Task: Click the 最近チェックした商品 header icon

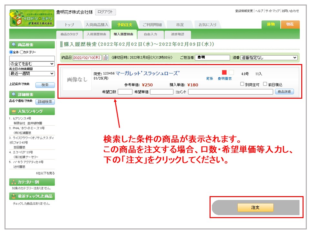Action: click(14, 196)
